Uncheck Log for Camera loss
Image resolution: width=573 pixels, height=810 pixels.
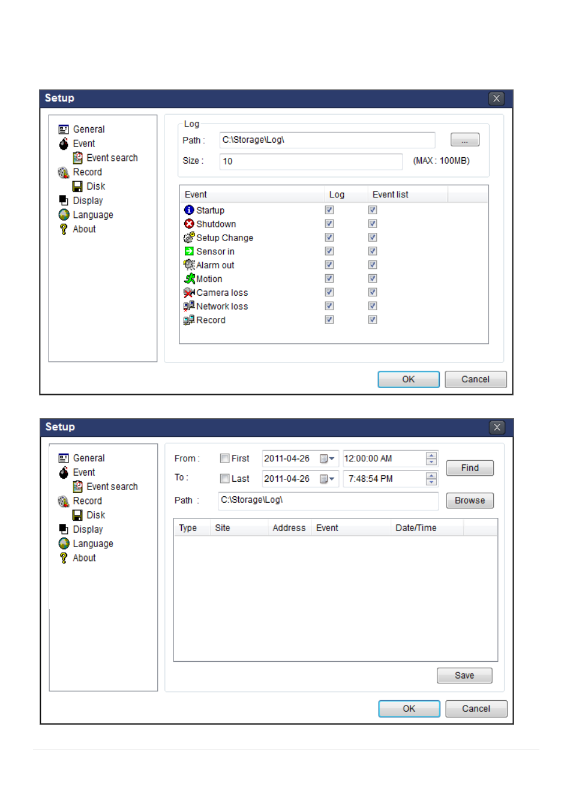(329, 292)
